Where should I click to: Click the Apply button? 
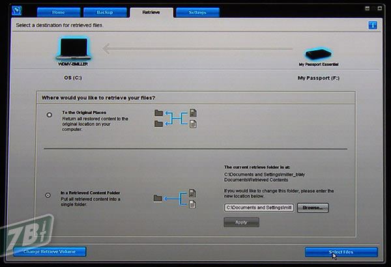(241, 222)
